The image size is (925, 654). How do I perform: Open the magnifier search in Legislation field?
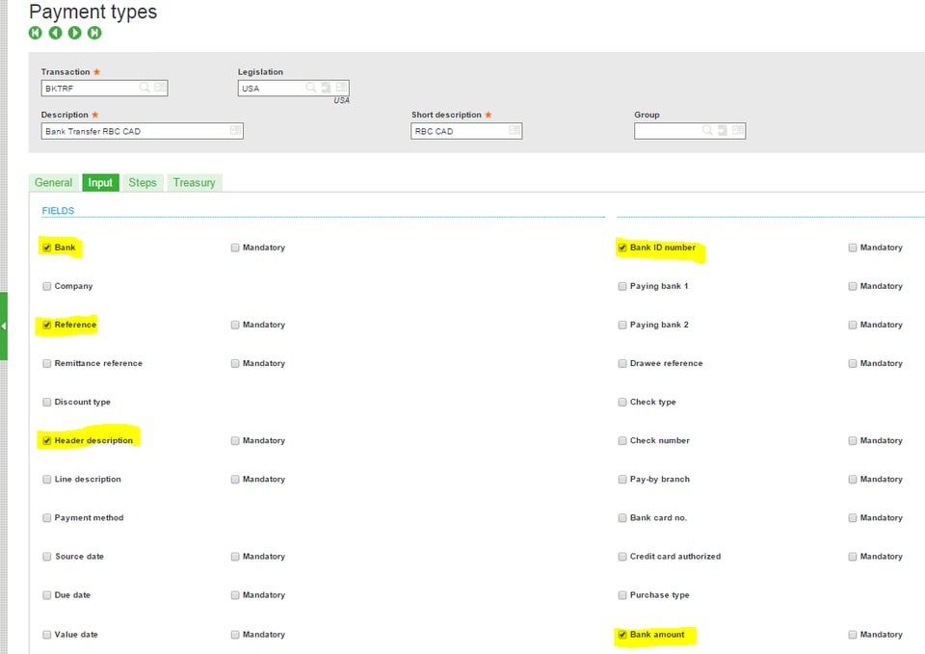point(310,88)
